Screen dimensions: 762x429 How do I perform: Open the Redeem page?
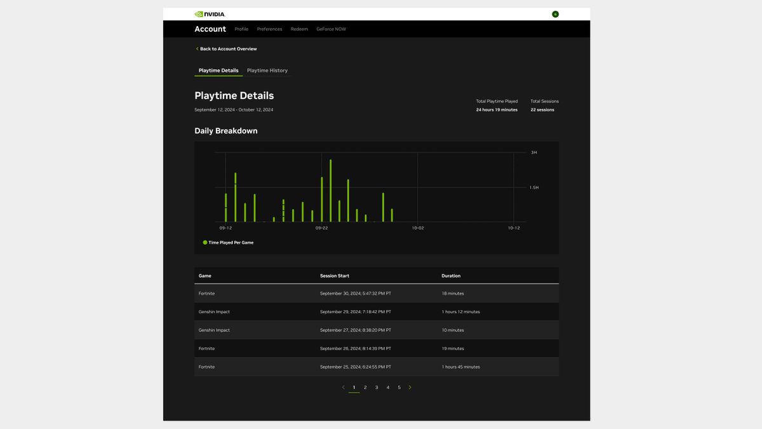[x=299, y=29]
